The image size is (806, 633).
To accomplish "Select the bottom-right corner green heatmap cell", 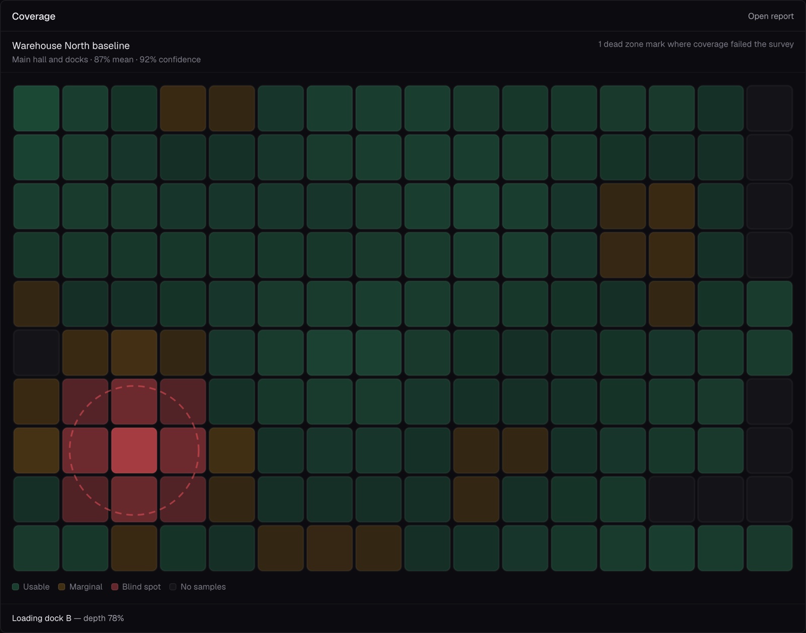I will [769, 548].
